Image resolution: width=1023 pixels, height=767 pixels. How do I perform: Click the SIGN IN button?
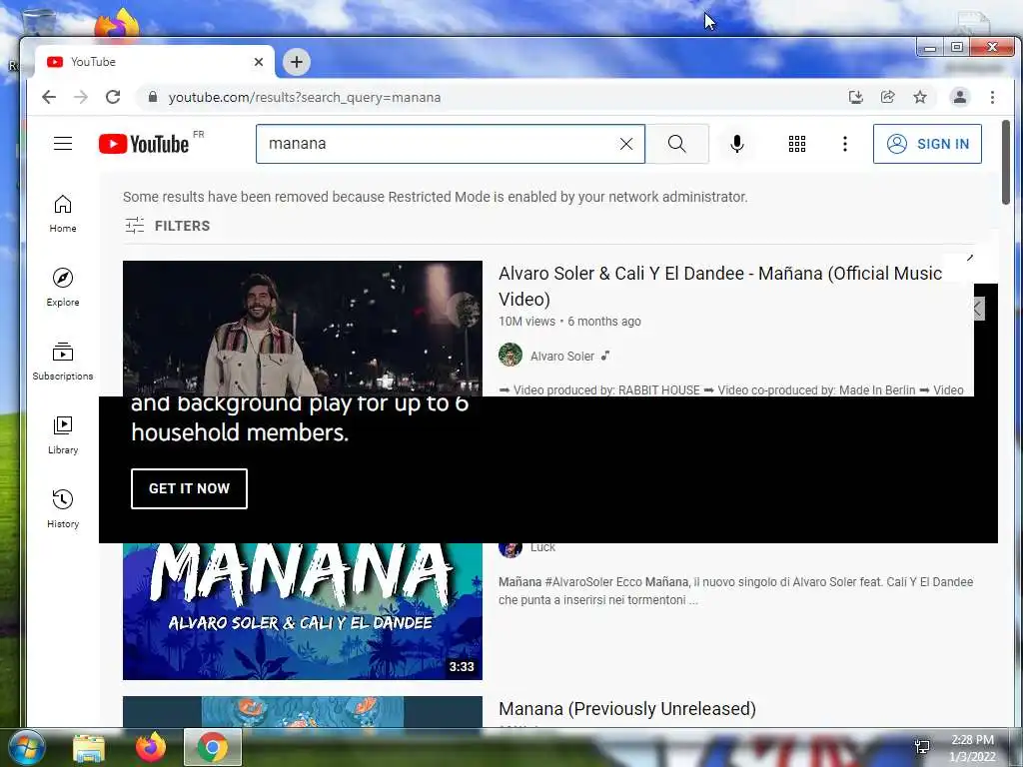[927, 144]
